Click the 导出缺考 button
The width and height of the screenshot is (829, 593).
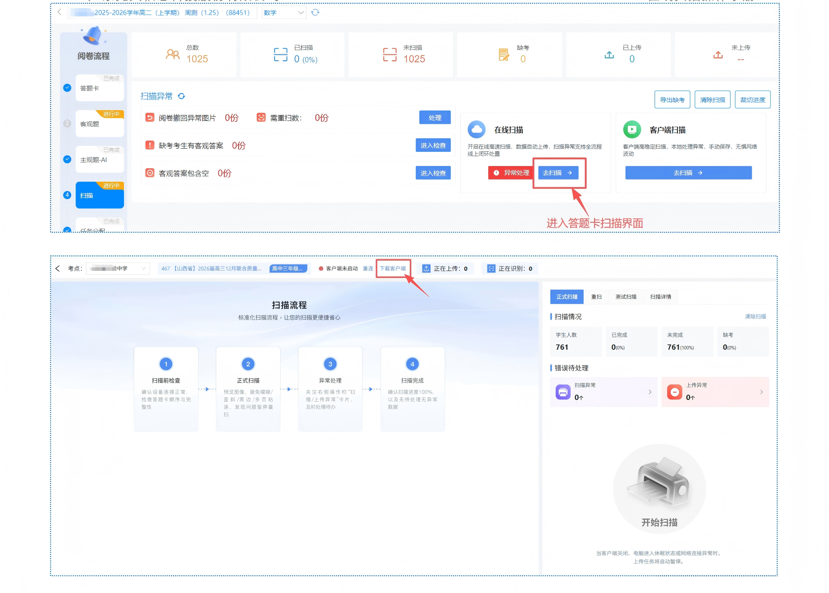coord(672,100)
